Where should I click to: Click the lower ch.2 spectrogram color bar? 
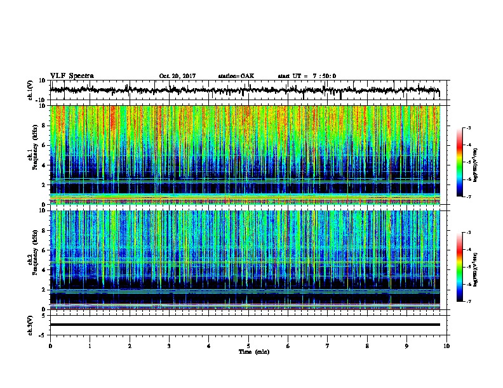(460, 267)
